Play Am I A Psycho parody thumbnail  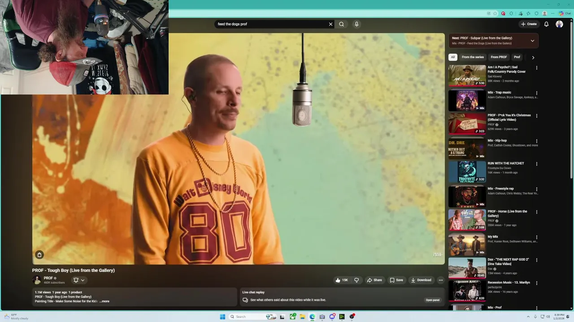coord(467,76)
